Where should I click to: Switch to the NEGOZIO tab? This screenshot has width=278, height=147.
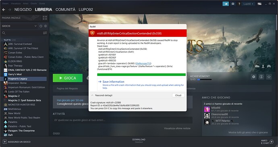(x=23, y=10)
